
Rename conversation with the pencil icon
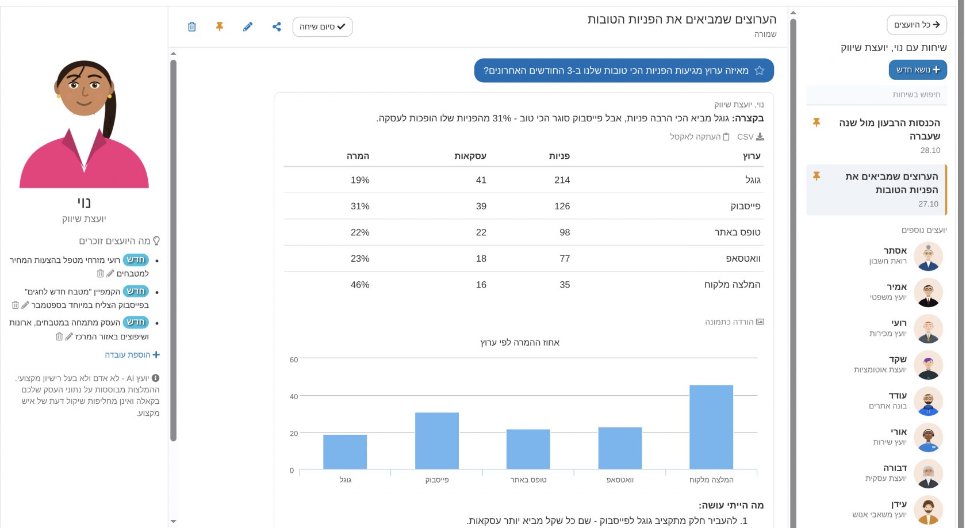(248, 26)
